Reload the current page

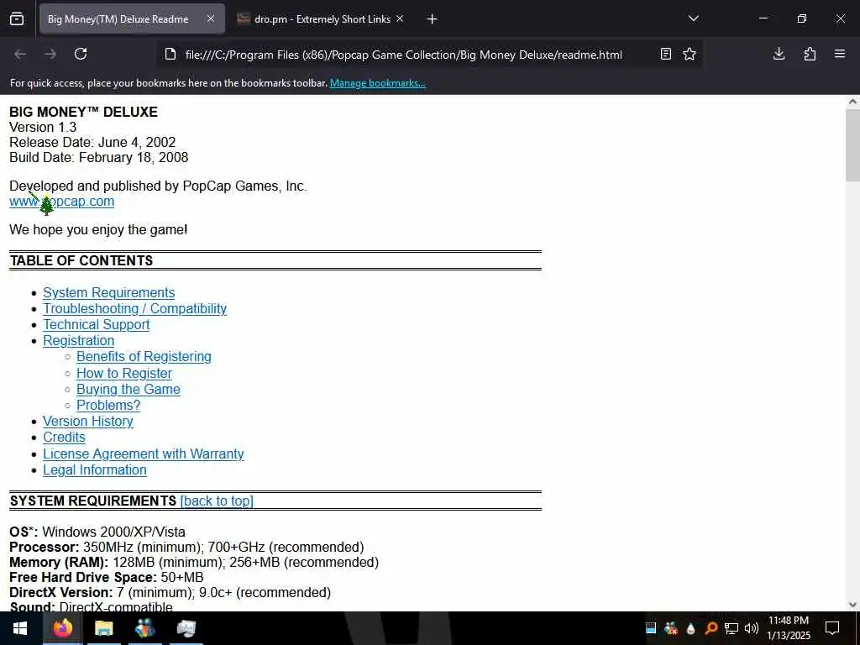coord(81,55)
